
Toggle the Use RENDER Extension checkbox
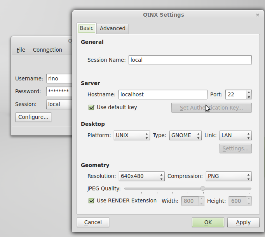coord(91,200)
